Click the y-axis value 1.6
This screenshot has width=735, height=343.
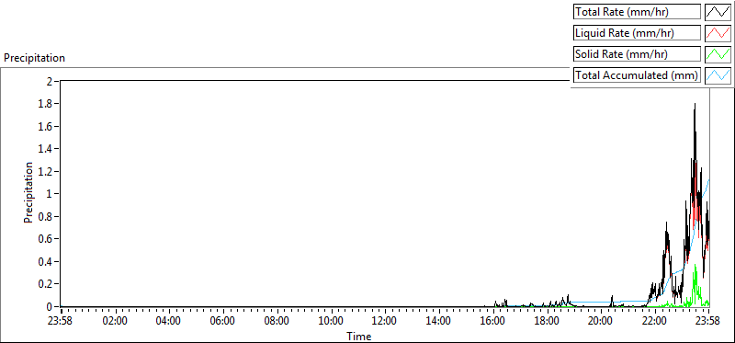point(45,126)
